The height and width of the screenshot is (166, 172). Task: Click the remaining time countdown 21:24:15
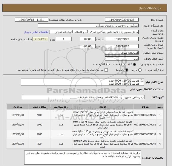point(40,39)
